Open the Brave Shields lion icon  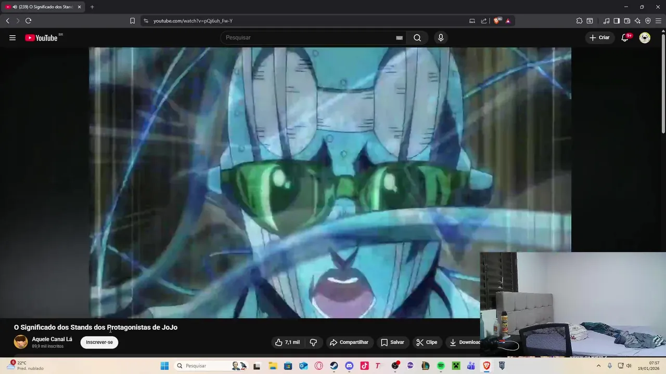pyautogui.click(x=497, y=21)
